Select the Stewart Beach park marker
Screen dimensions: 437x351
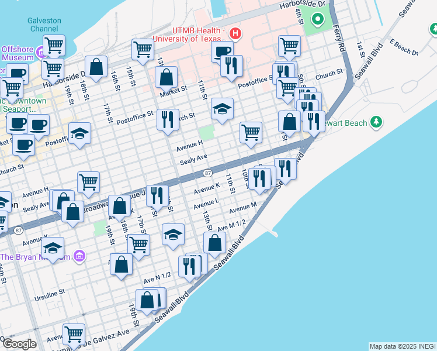click(x=377, y=122)
